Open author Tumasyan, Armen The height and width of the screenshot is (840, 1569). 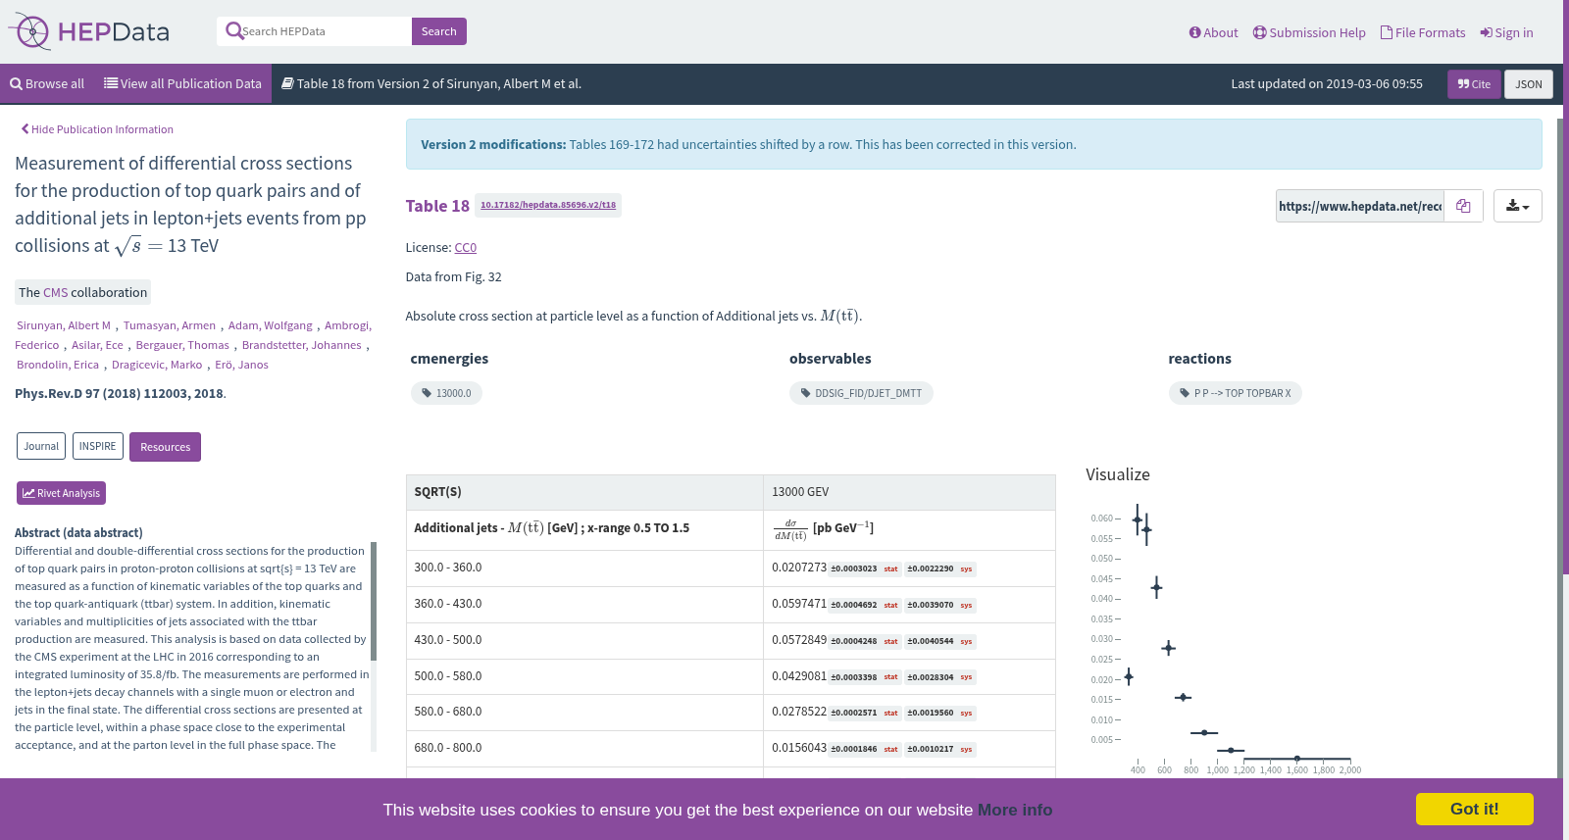pos(170,325)
